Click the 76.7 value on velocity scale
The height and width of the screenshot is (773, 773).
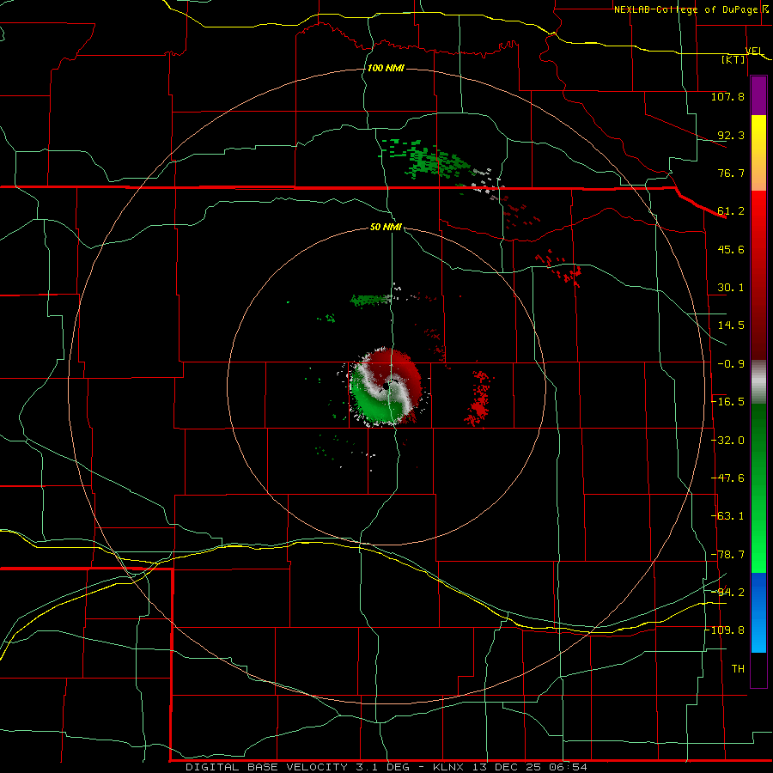[x=731, y=173]
